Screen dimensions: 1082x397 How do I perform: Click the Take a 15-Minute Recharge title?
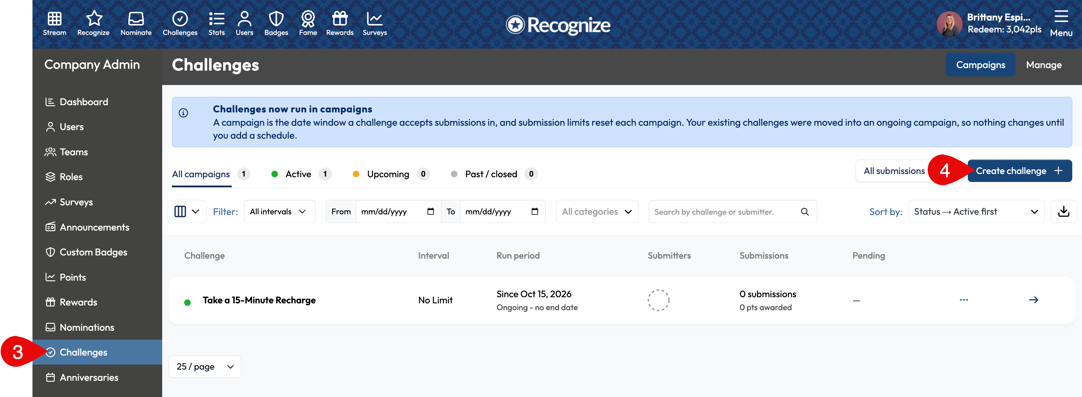pos(259,300)
